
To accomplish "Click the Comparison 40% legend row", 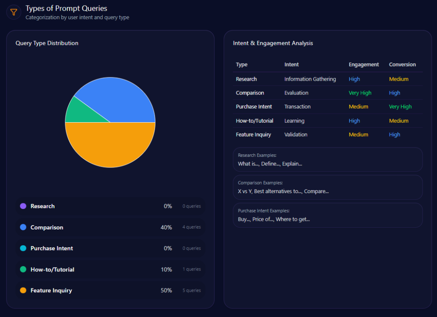I will [x=110, y=227].
